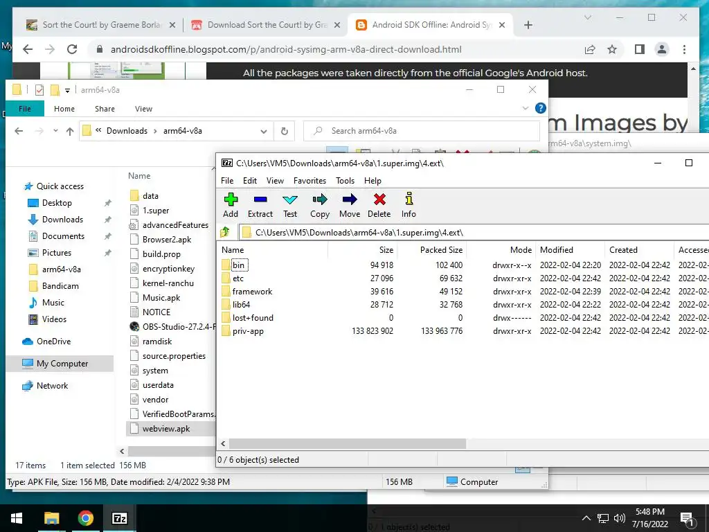Click Downloads in Explorer breadcrumb
Screen dimensions: 709x532
[127, 131]
